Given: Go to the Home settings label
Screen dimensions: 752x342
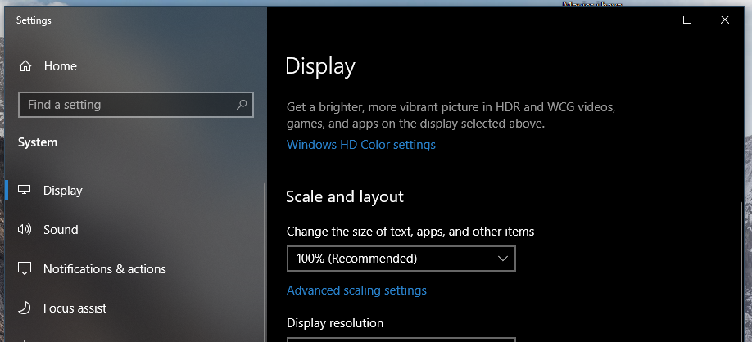Looking at the screenshot, I should pyautogui.click(x=60, y=66).
